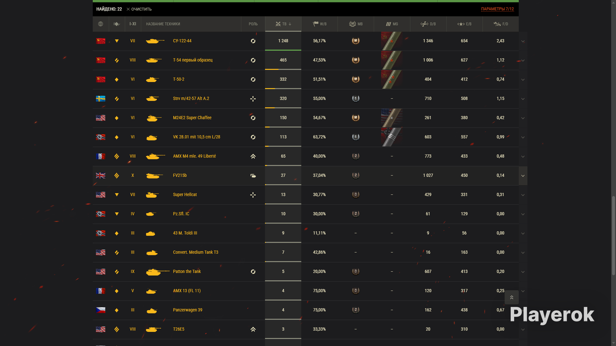616x346 pixels.
Task: Clear filters with Очистить button
Action: pyautogui.click(x=139, y=9)
